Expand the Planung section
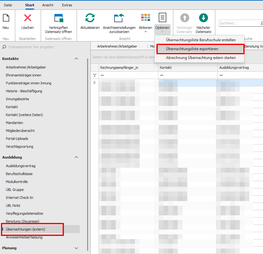 [x=76, y=248]
